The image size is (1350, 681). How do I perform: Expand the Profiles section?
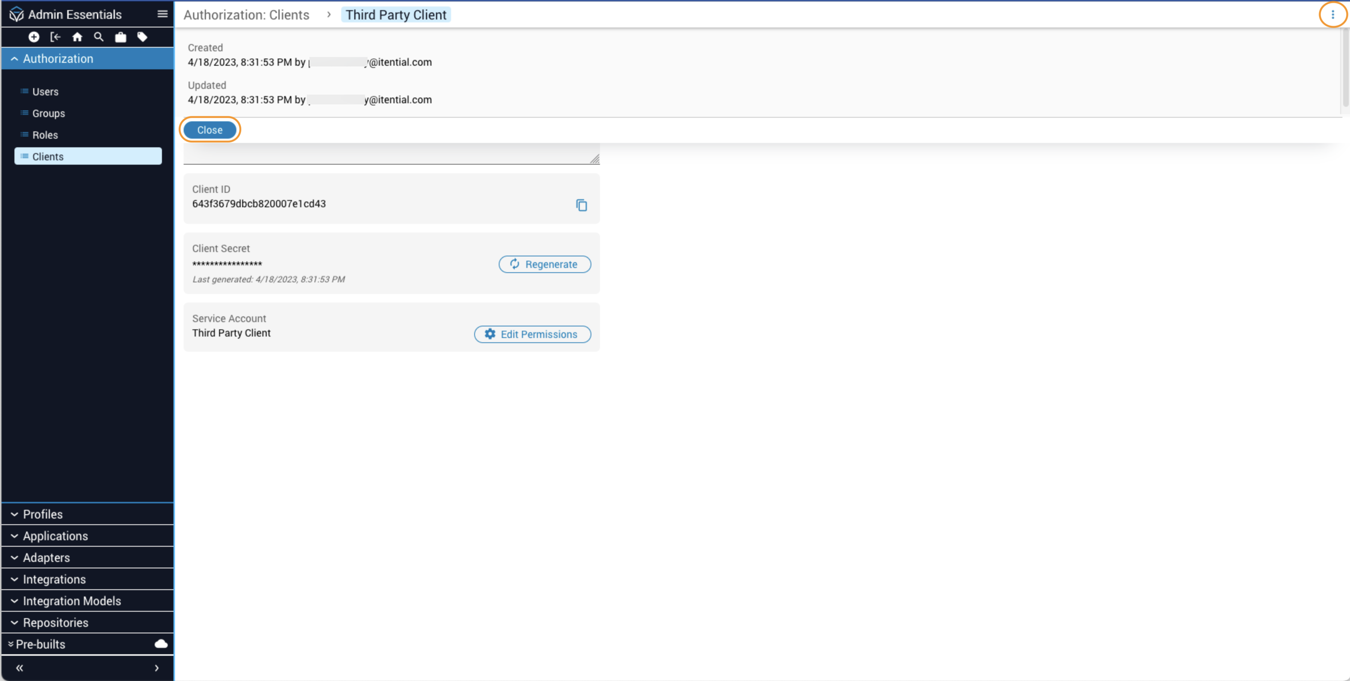point(42,514)
